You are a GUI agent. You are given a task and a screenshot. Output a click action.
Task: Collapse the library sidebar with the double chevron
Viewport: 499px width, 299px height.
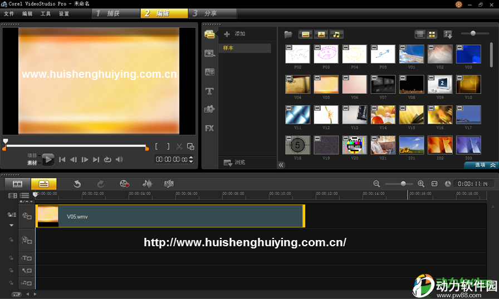click(x=281, y=165)
